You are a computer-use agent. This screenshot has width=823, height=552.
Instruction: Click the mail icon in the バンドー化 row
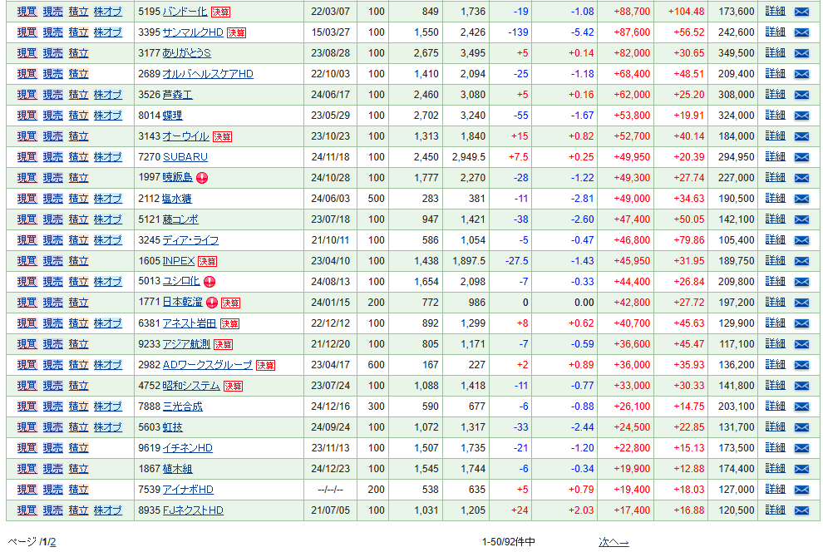point(801,12)
